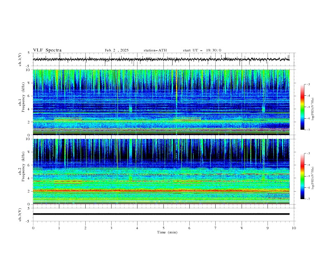Click the ch.3(V) axis label
This screenshot has width=331, height=256.
[x=20, y=215]
